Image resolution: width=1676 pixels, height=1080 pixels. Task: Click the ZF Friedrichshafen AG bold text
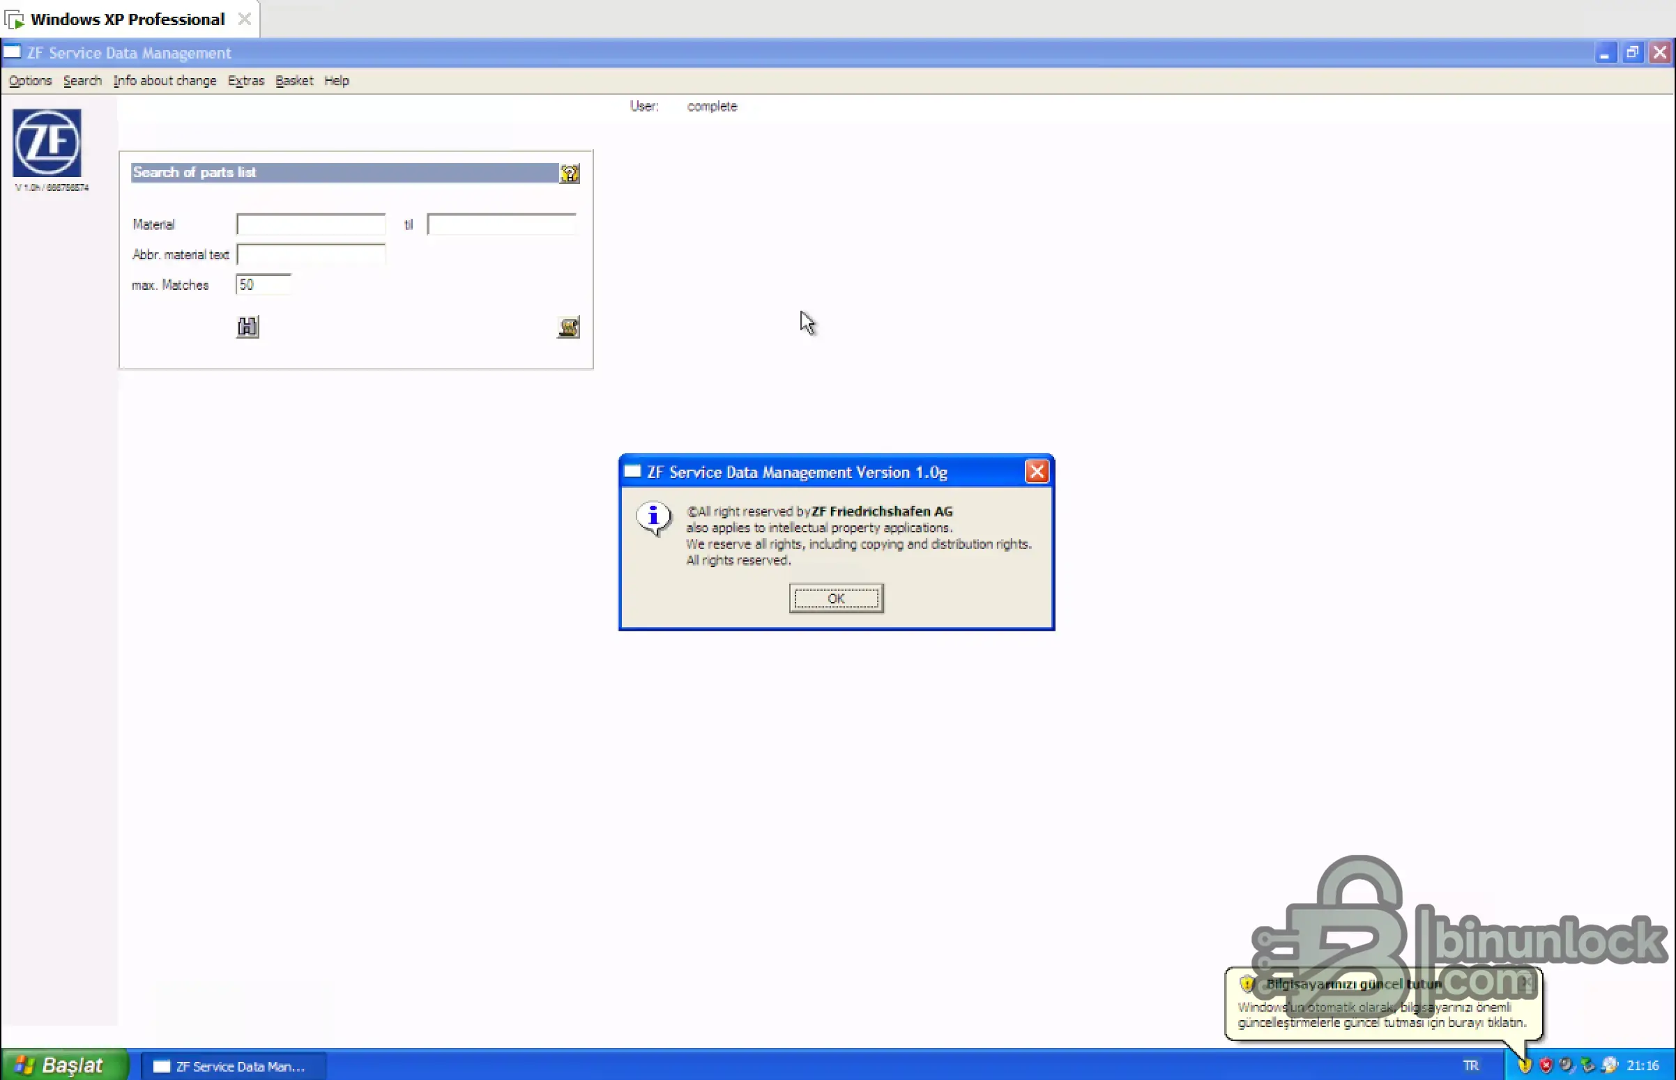pos(882,511)
